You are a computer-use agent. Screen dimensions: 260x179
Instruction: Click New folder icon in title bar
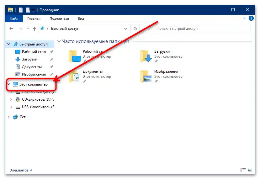pyautogui.click(x=28, y=10)
